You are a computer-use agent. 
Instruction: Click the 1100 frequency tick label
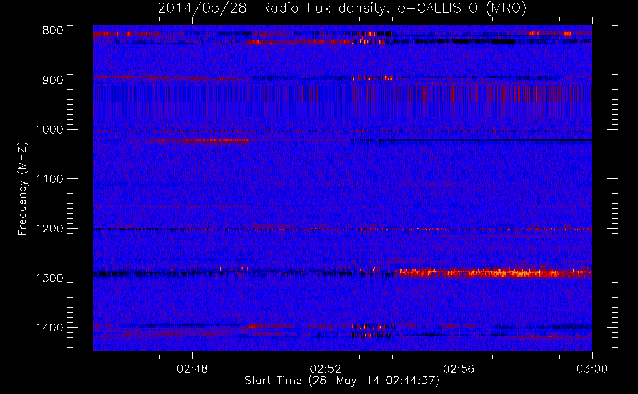[x=49, y=179]
